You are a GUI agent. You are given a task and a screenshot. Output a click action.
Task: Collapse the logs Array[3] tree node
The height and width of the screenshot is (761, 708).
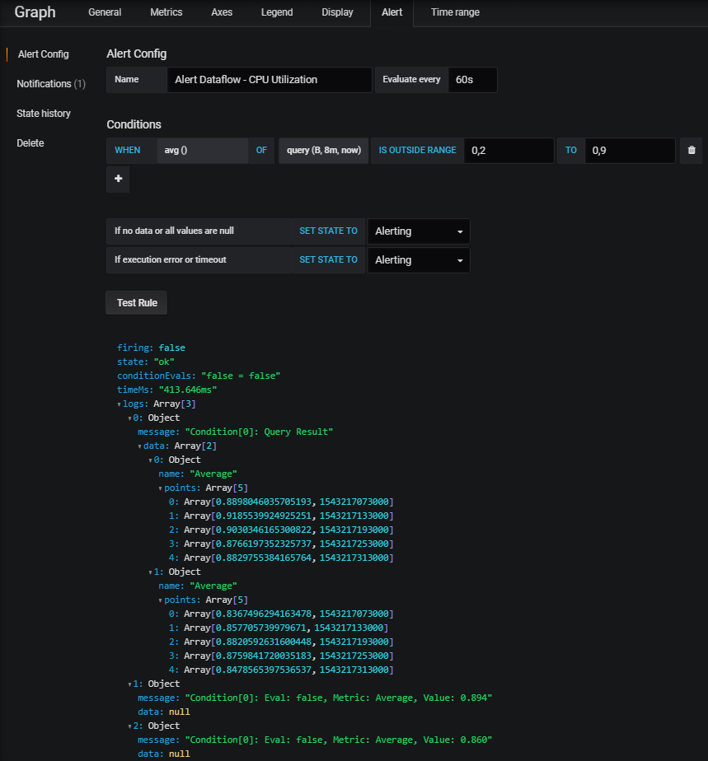coord(120,404)
